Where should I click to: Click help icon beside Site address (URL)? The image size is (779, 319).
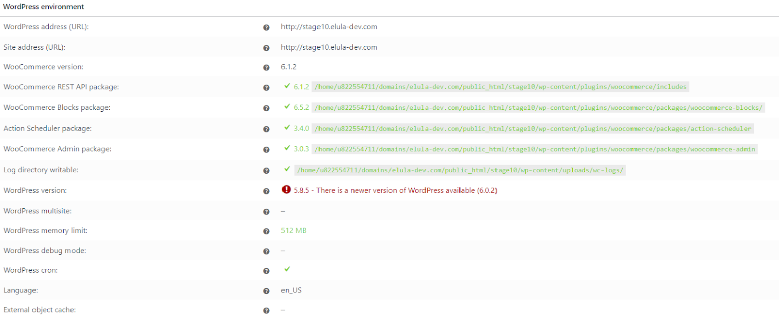[266, 48]
